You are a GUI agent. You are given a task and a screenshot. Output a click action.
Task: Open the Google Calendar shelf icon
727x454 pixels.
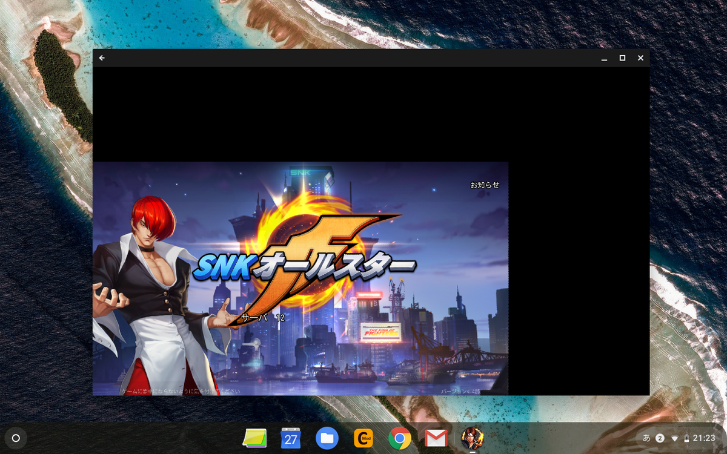tap(291, 438)
